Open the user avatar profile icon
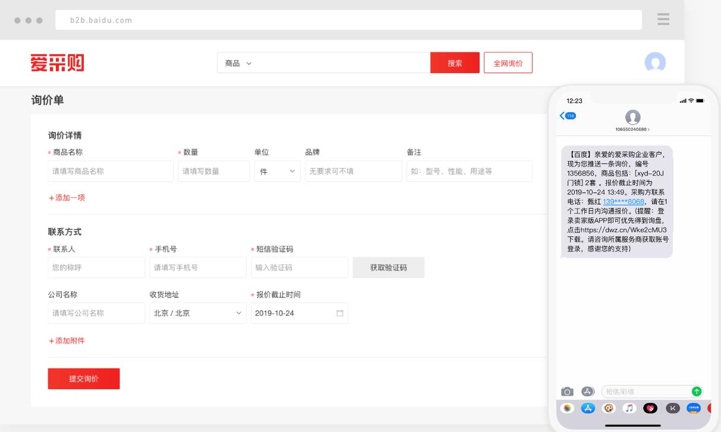721x432 pixels. point(655,62)
